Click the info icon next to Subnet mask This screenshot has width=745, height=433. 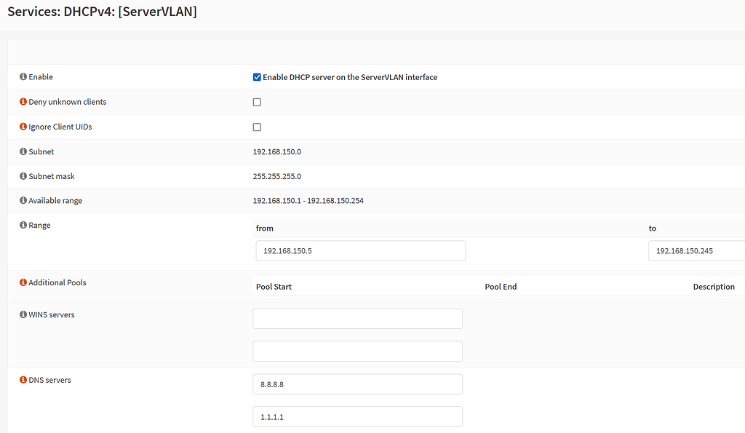click(x=23, y=176)
